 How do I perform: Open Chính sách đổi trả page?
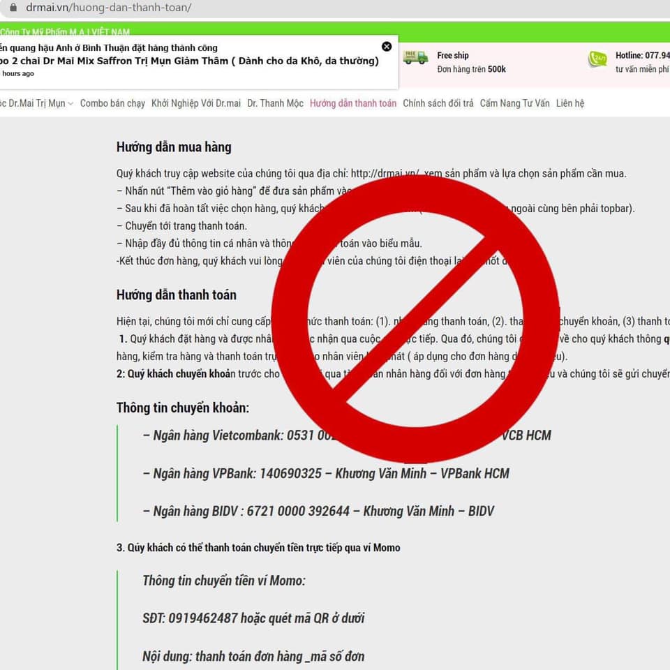pyautogui.click(x=438, y=103)
